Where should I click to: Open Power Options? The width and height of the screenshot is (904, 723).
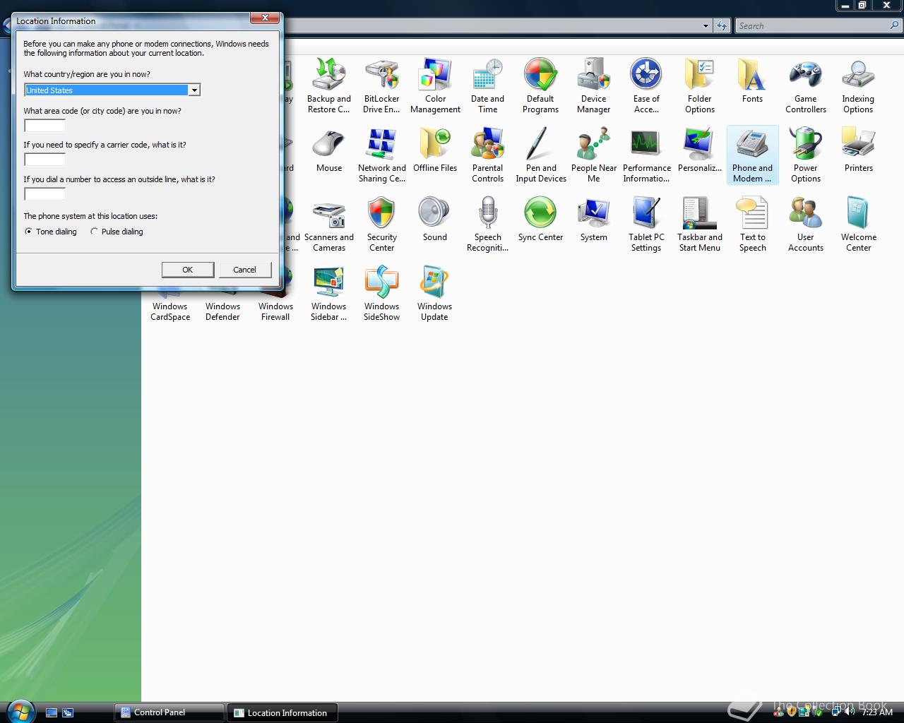[x=805, y=155]
